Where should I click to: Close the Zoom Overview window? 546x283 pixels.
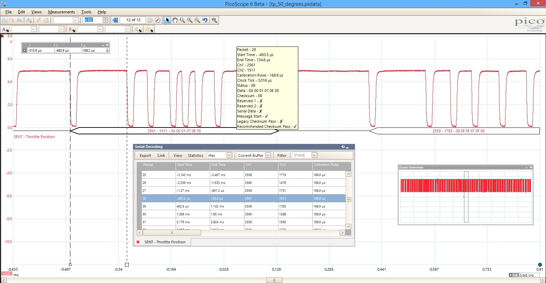pyautogui.click(x=531, y=167)
